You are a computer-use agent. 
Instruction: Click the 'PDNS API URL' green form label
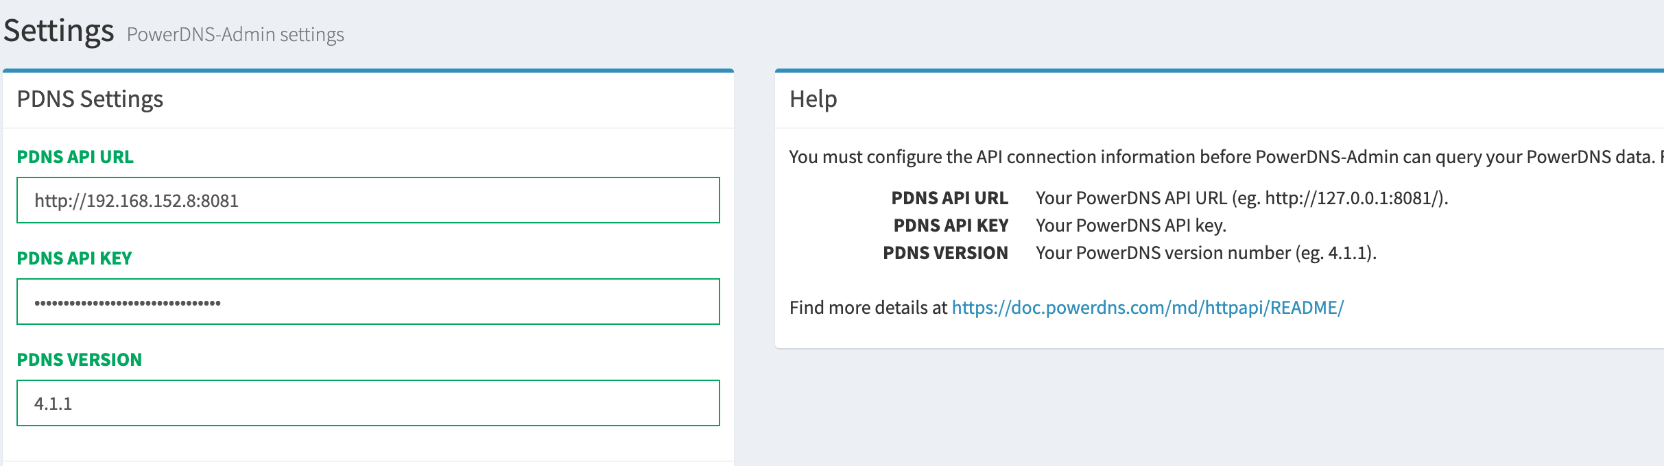click(x=75, y=157)
